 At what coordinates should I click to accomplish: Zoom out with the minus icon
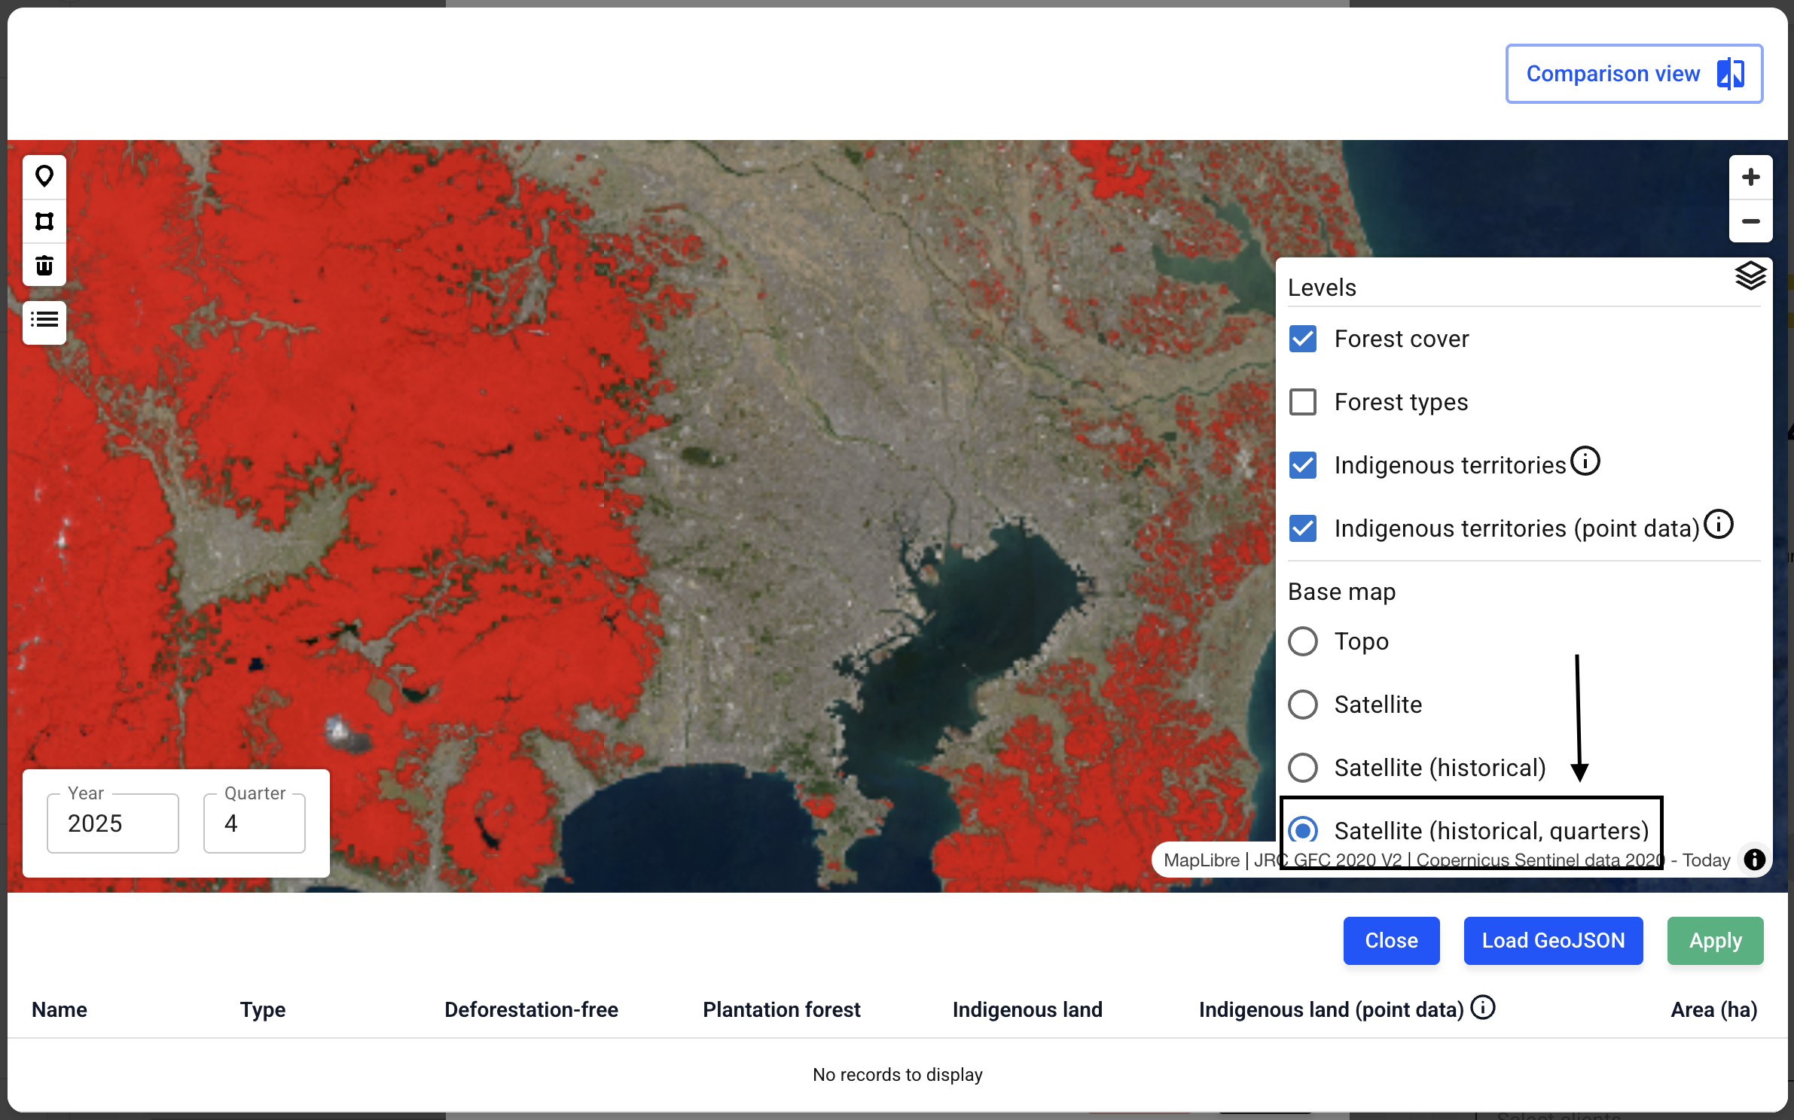point(1750,221)
